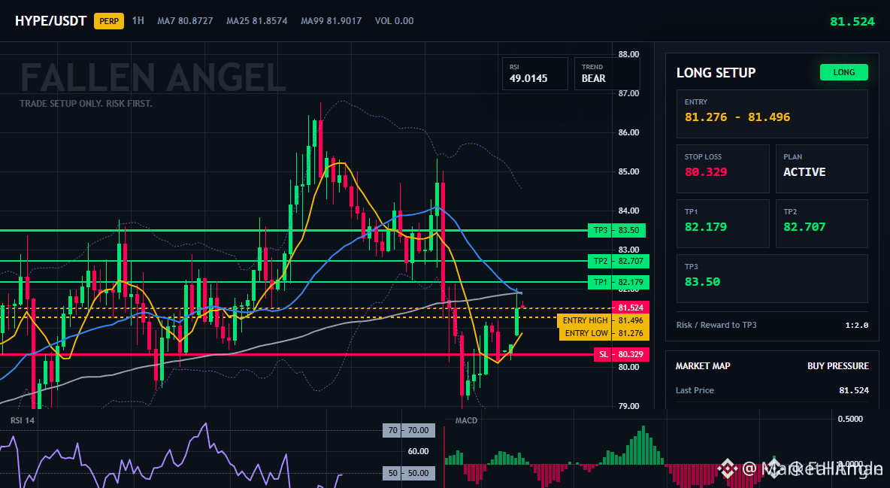Viewport: 890px width, 488px height.
Task: Click the TP3 83.50 tag on chart axis
Action: coord(617,231)
